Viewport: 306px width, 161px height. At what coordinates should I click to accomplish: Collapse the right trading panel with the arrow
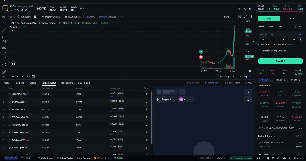click(254, 41)
